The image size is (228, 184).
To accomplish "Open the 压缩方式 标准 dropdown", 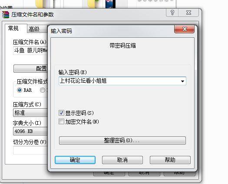I will [x=30, y=113].
